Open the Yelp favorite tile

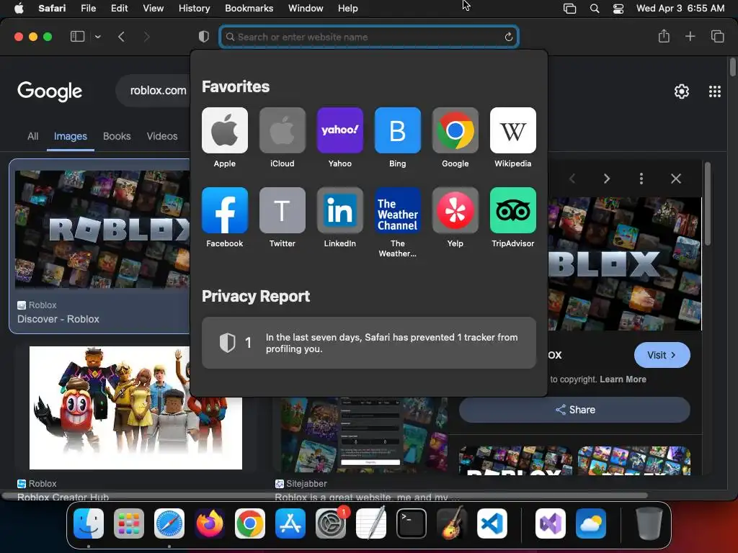pyautogui.click(x=455, y=210)
